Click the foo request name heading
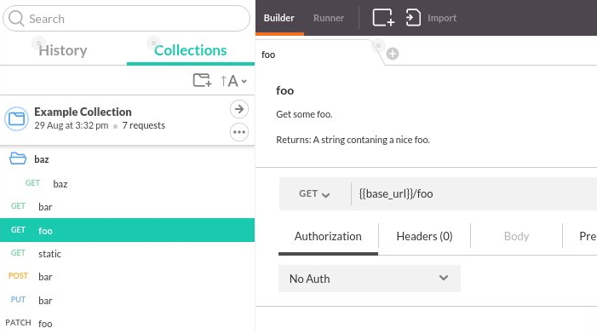Screen dimensions: 597x334 tap(284, 90)
